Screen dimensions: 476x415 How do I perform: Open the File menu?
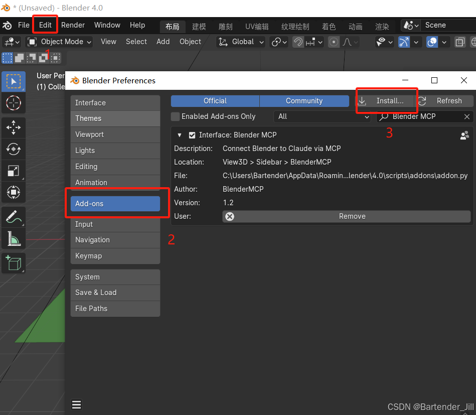(x=24, y=25)
